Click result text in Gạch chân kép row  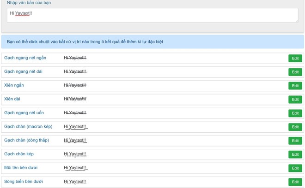coord(75,154)
